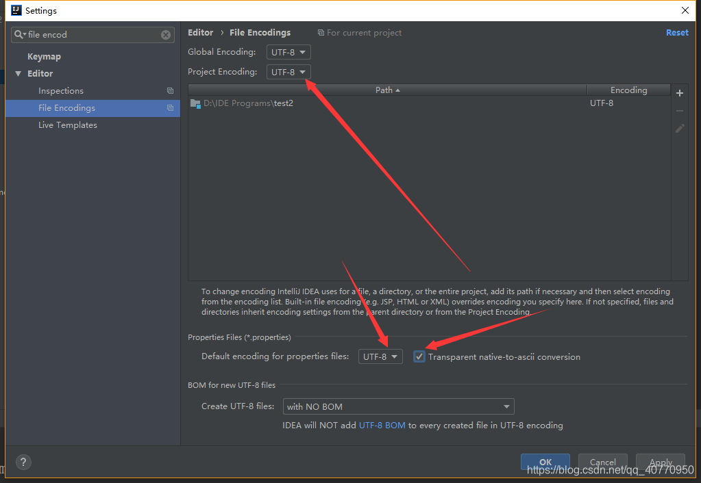The image size is (701, 483).
Task: Select File Encodings in settings tree
Action: coord(93,108)
